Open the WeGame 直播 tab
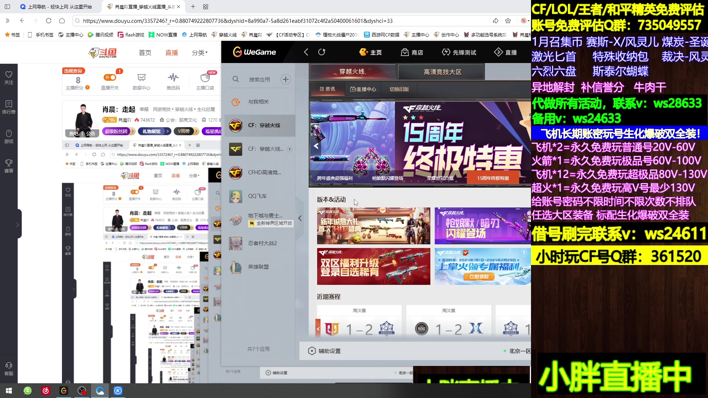The image size is (708, 398). 506,52
